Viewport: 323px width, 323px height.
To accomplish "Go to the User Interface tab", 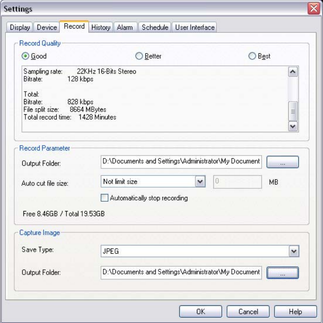I will point(194,27).
